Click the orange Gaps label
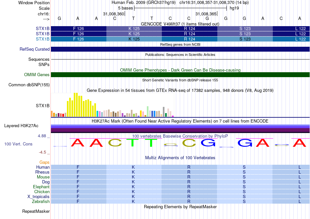 click(x=44, y=162)
